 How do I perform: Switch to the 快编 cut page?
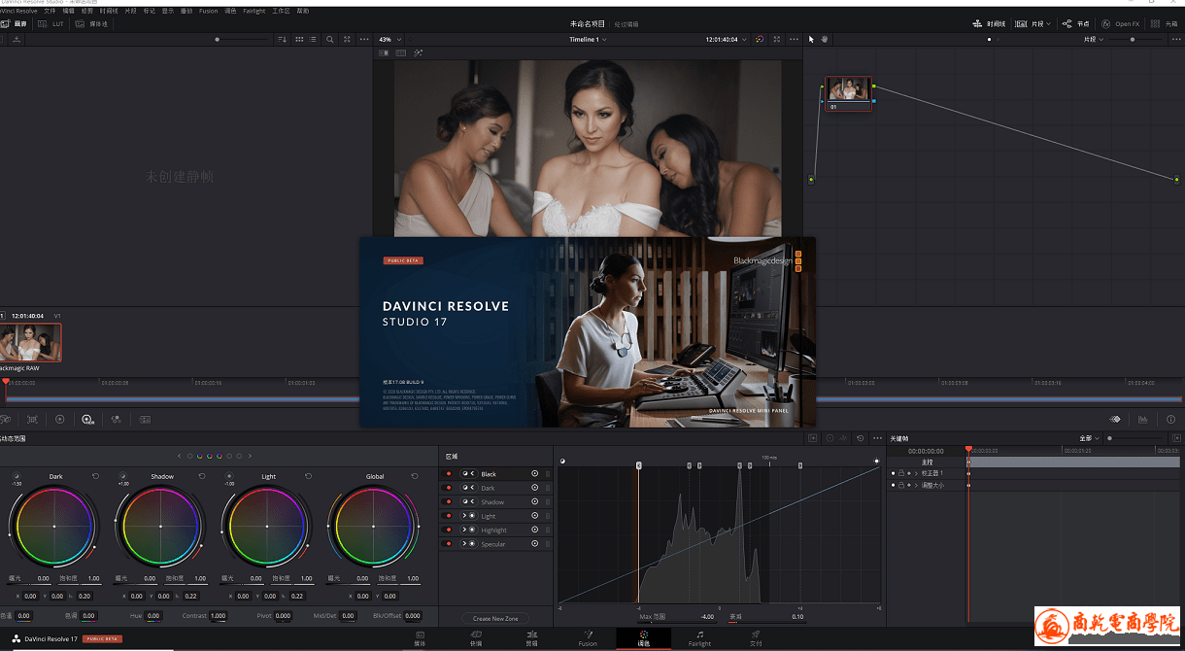[476, 638]
